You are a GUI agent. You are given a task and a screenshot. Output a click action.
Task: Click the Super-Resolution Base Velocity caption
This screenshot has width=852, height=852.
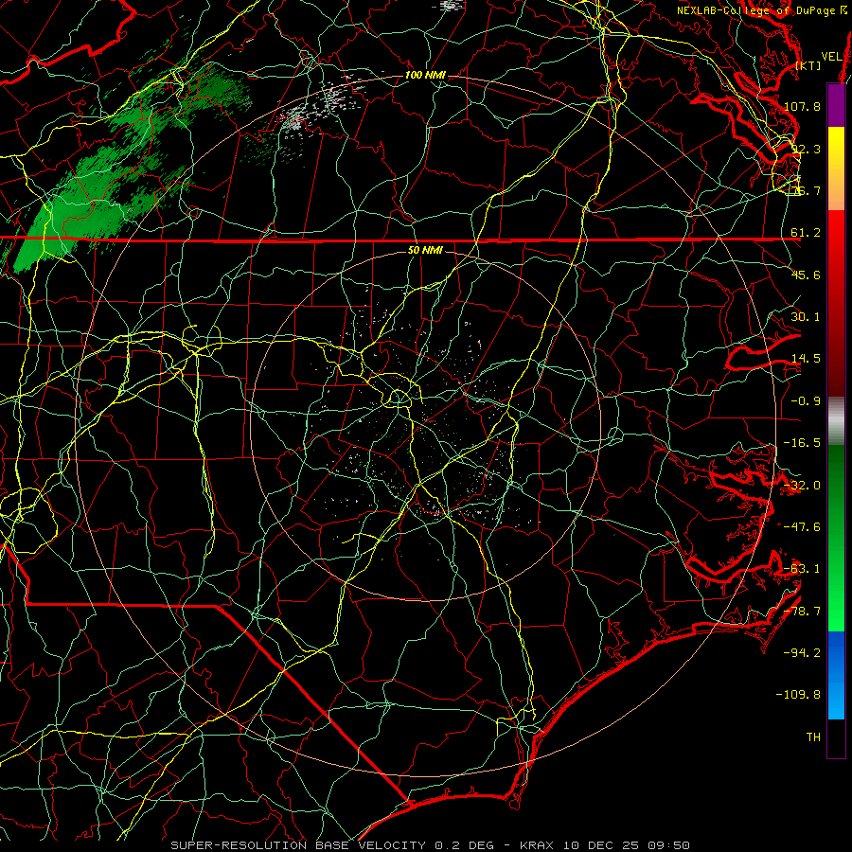tap(431, 845)
